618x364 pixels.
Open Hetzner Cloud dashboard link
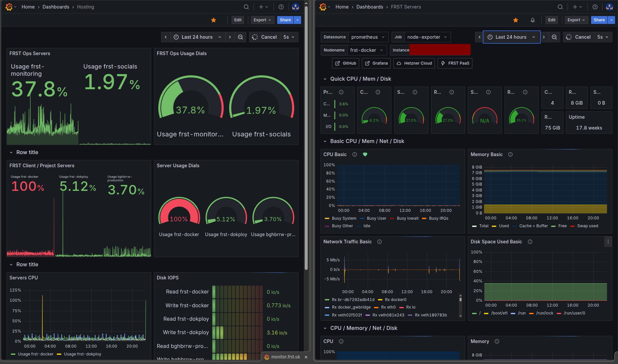tap(414, 63)
